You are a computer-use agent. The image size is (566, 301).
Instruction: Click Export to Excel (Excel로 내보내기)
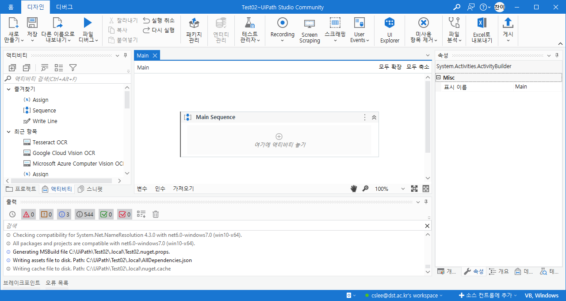(482, 30)
